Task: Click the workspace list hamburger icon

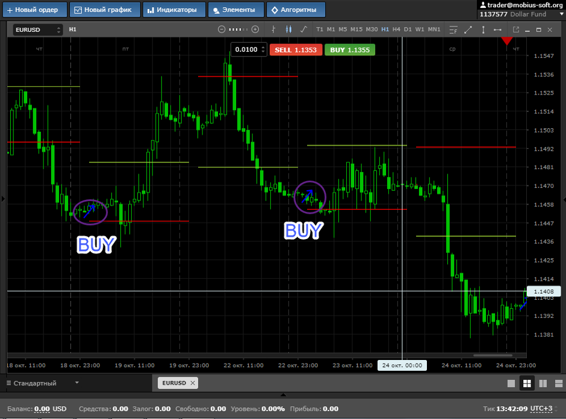Action: pos(8,383)
